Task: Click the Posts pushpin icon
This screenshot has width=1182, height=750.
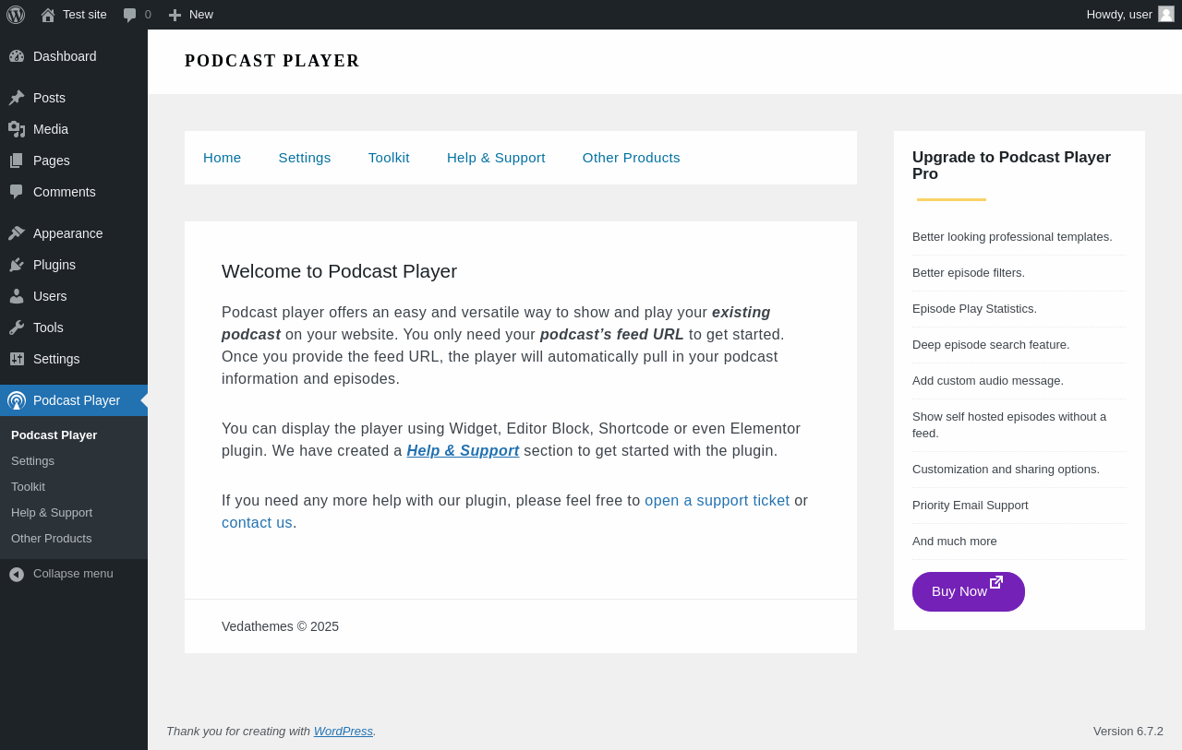Action: click(17, 98)
